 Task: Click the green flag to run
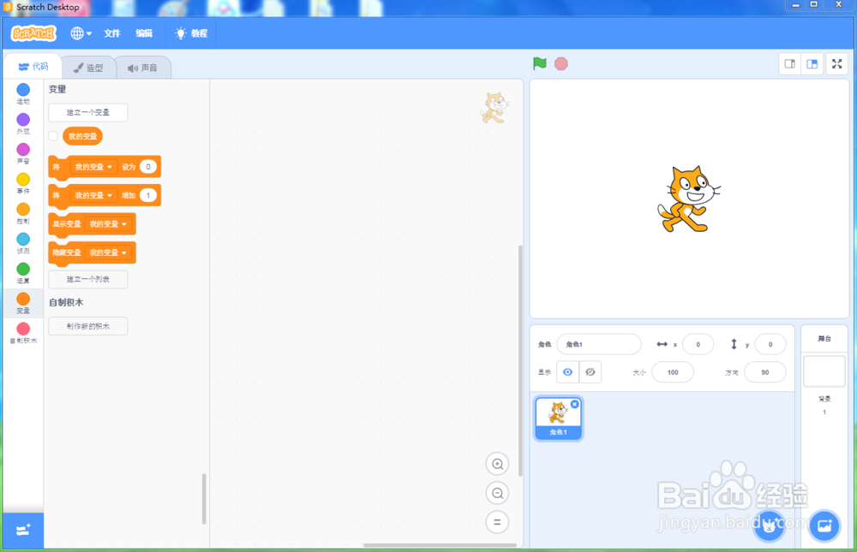pos(539,64)
